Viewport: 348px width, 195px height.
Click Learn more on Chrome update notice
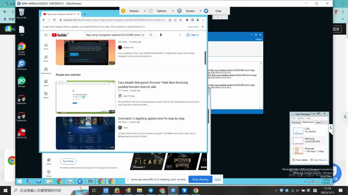point(193,27)
